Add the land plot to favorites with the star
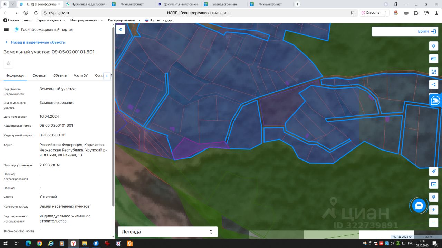Viewport: 442px width, 248px height. (8, 63)
